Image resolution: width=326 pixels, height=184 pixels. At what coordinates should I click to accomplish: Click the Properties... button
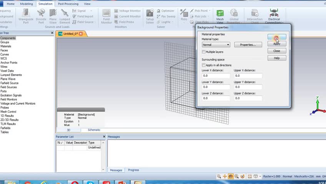click(x=248, y=45)
